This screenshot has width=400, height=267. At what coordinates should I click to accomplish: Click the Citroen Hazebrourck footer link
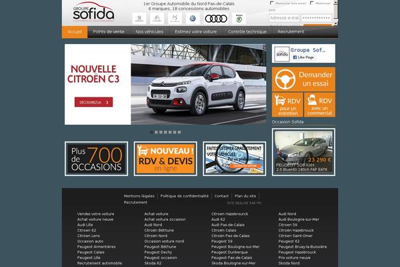coord(229,214)
